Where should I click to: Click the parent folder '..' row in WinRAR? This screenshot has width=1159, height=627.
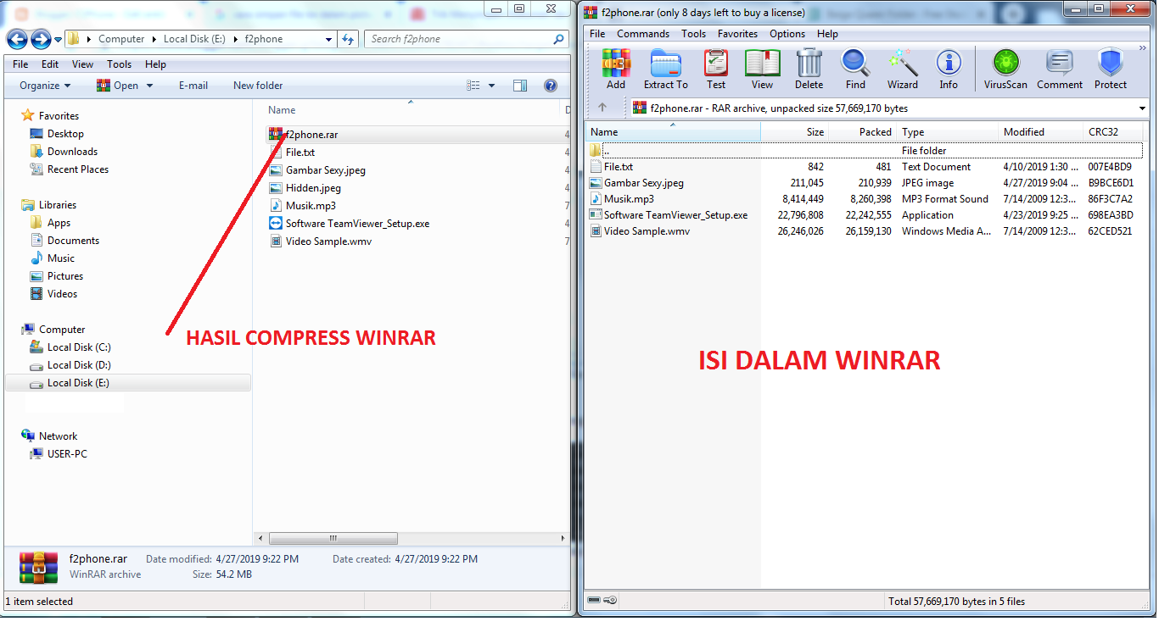pos(866,151)
